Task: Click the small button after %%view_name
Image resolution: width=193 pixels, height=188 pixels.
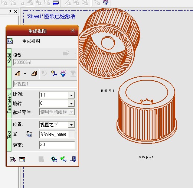Action: pyautogui.click(x=72, y=134)
